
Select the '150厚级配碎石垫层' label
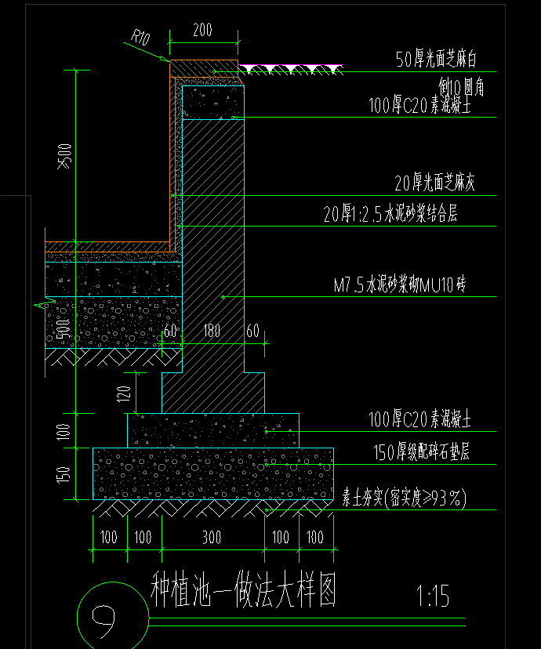coord(421,451)
